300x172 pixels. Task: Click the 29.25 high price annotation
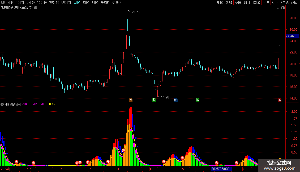click(135, 12)
